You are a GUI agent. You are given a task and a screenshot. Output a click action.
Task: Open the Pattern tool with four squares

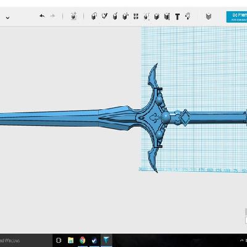[x=136, y=16]
